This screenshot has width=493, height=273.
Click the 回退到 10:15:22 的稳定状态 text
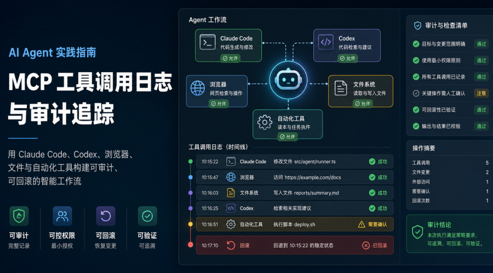(x=303, y=245)
